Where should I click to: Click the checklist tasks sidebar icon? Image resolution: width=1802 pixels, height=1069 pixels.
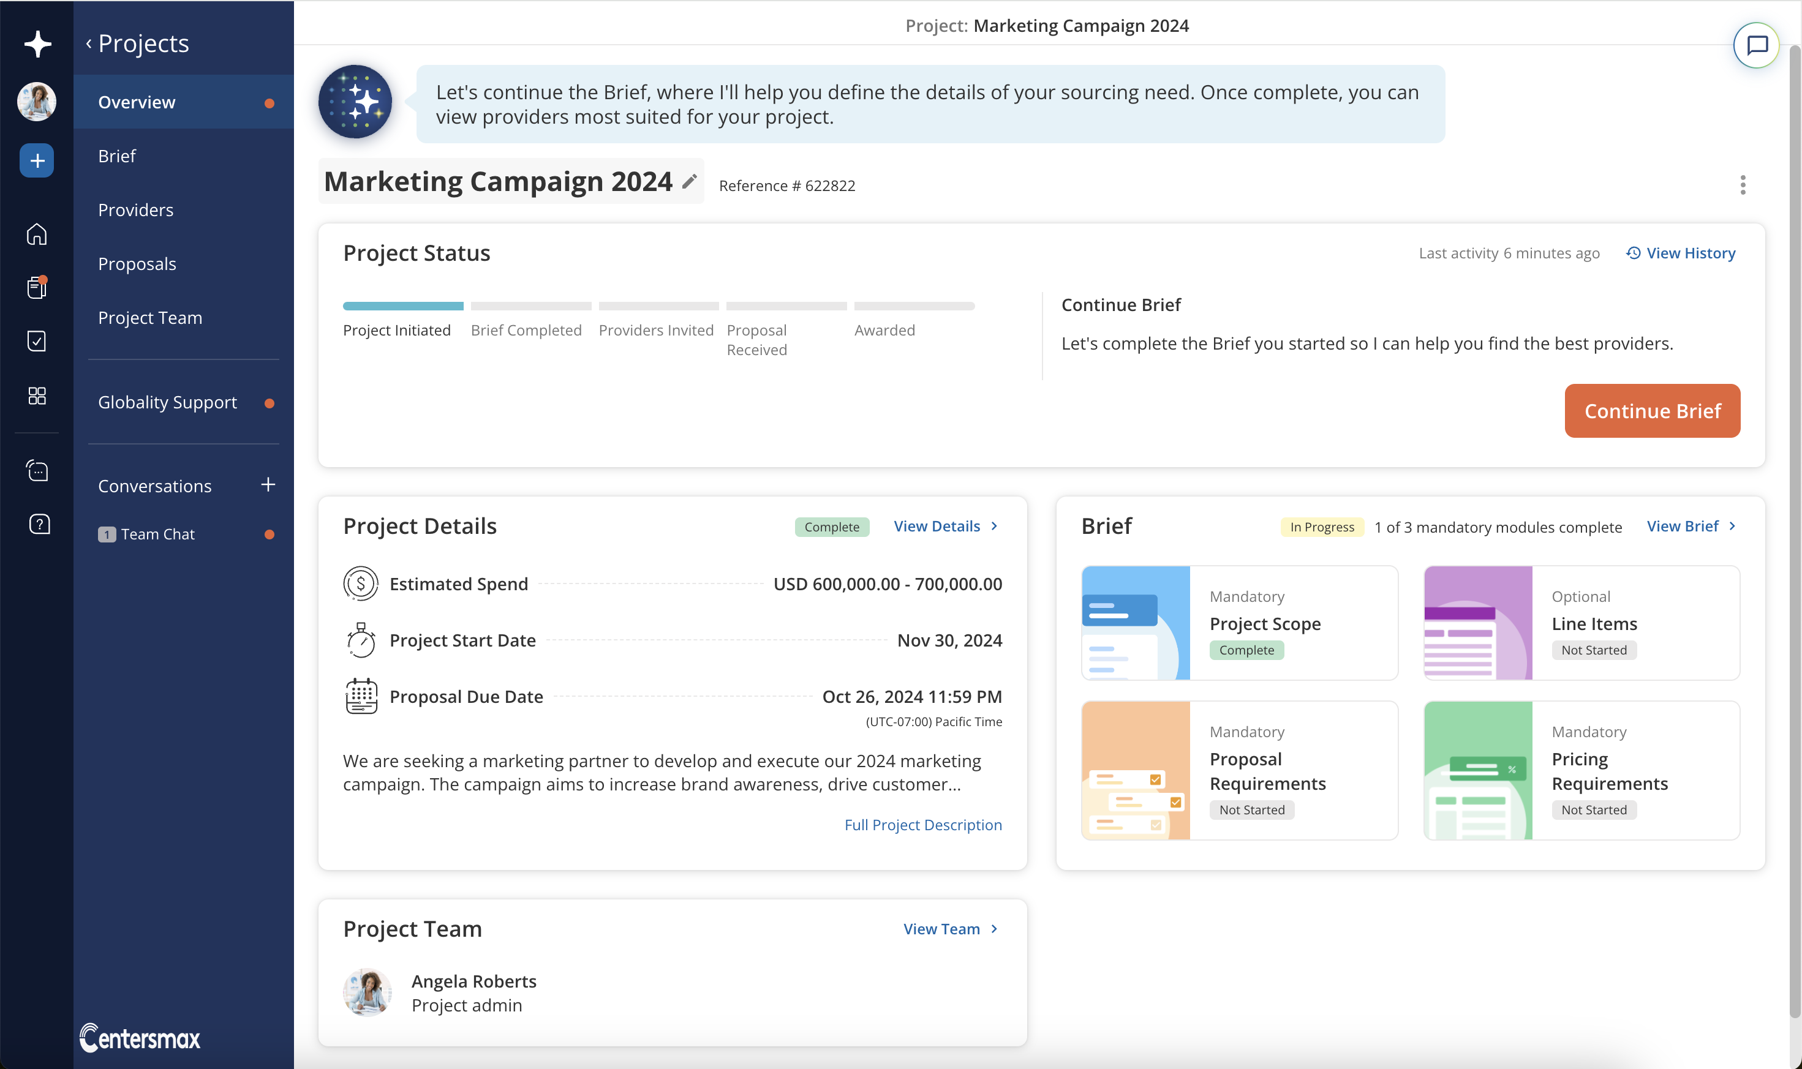point(37,341)
